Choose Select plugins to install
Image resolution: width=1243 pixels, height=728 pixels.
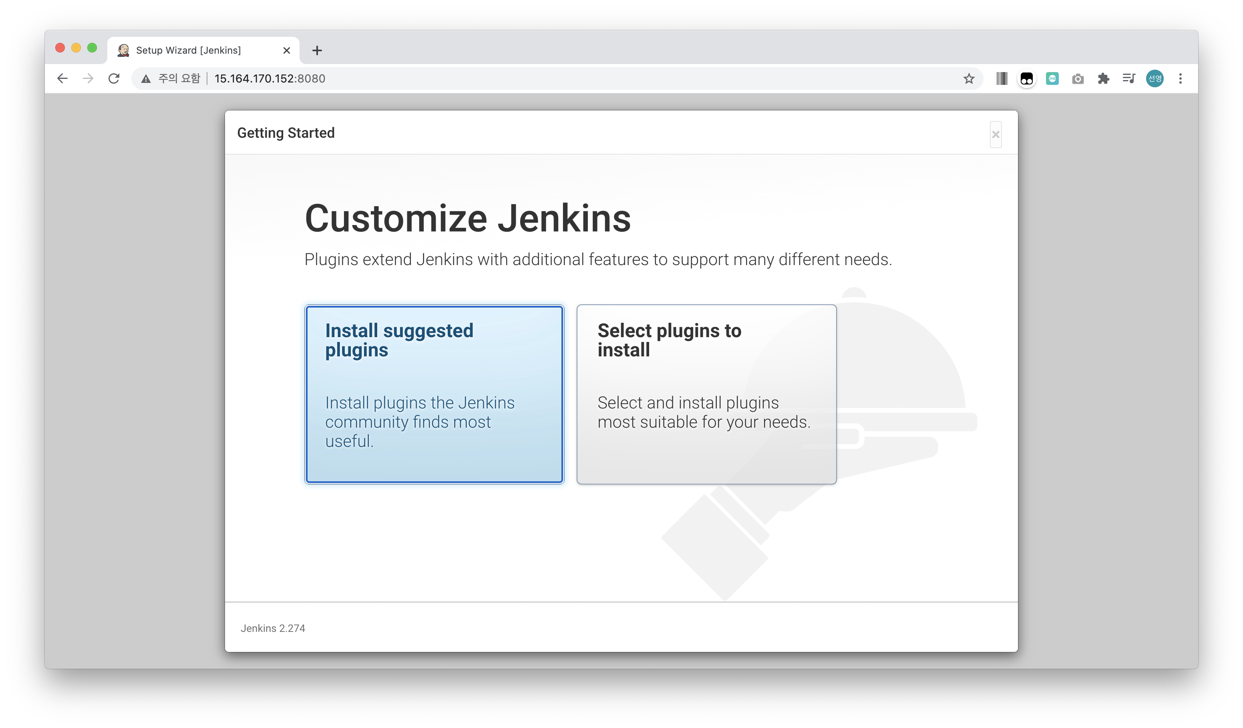(x=706, y=394)
